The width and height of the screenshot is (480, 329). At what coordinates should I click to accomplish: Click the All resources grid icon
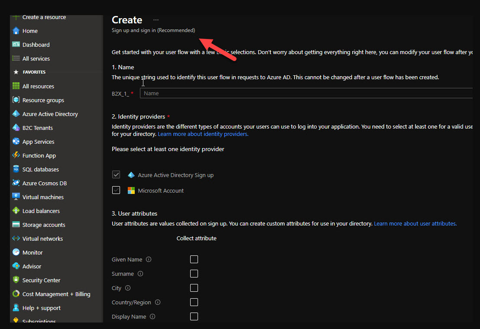[x=16, y=86]
